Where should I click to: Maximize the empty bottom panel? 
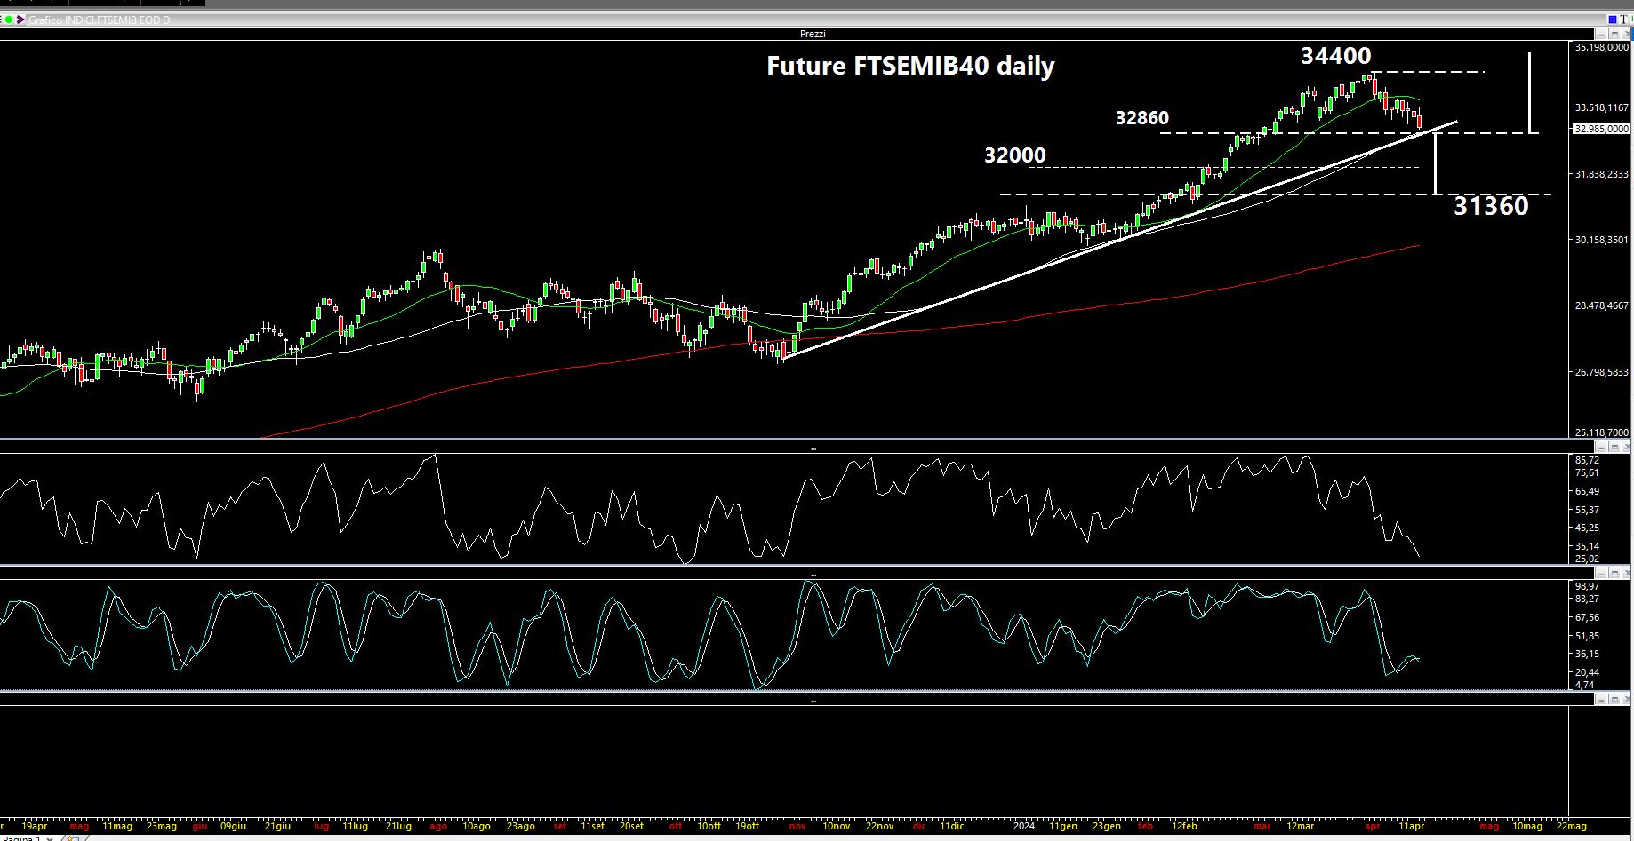point(1614,700)
